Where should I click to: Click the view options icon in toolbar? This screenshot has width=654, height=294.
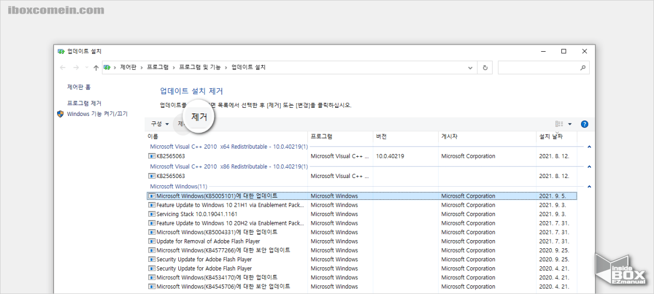[x=559, y=124]
